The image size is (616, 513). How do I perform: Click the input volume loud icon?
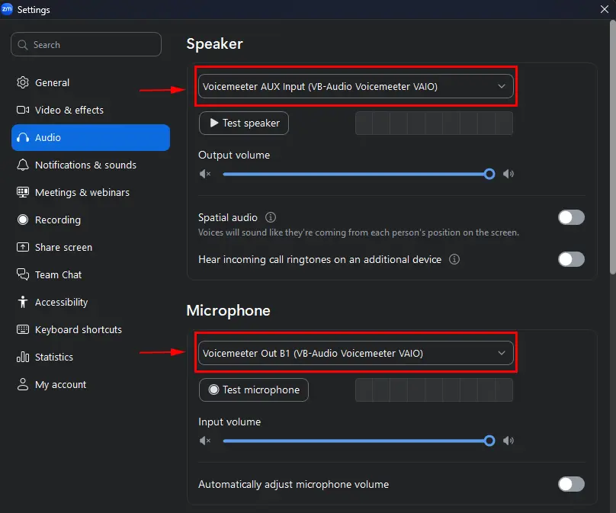[x=509, y=441]
